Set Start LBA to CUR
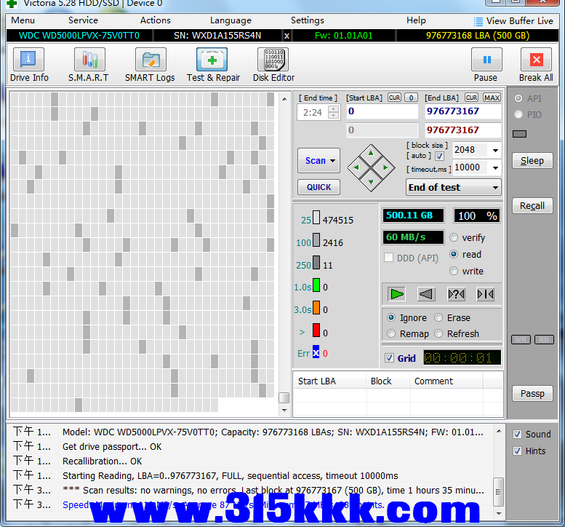 (394, 98)
